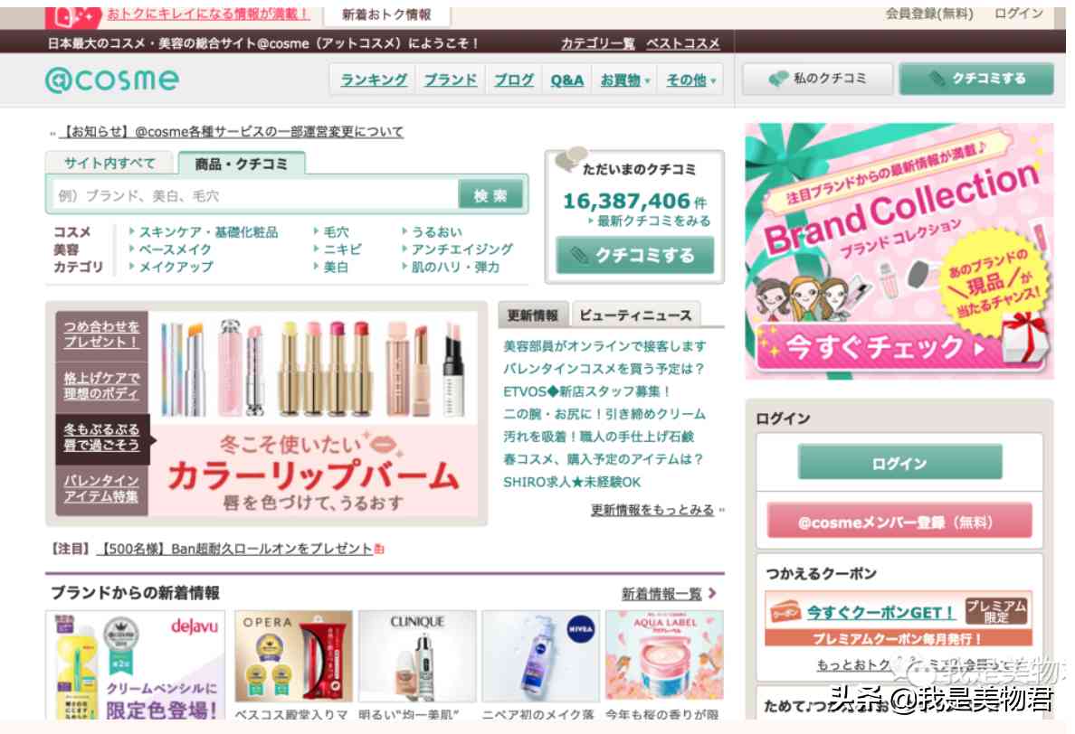Expand the お買物 dropdown menu
Screen dimensions: 1075x734
tap(625, 80)
